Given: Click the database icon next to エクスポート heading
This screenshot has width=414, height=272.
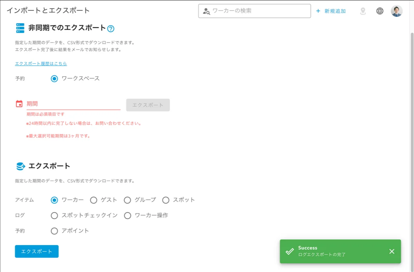Looking at the screenshot, I should click(20, 166).
